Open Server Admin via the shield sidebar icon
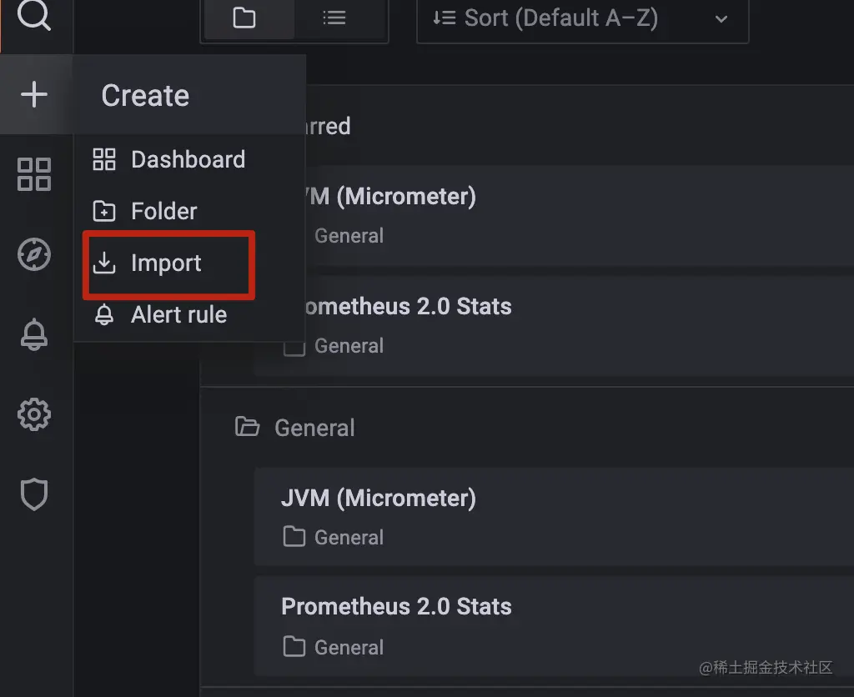The image size is (854, 697). pyautogui.click(x=33, y=494)
